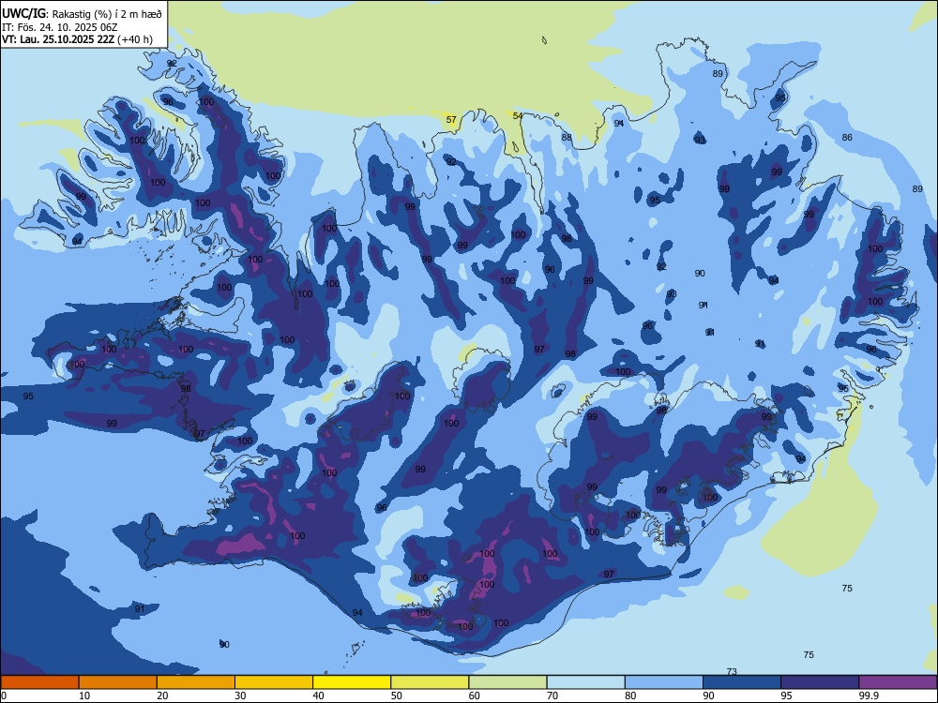Click the pale blue 70–80 legend swatch
Image resolution: width=938 pixels, height=703 pixels.
pos(585,682)
